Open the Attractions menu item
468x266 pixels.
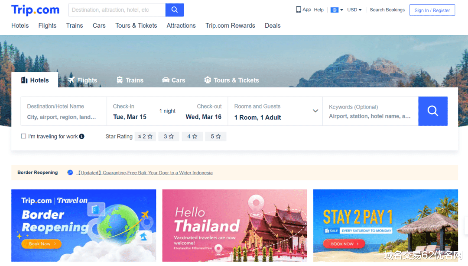tap(181, 26)
